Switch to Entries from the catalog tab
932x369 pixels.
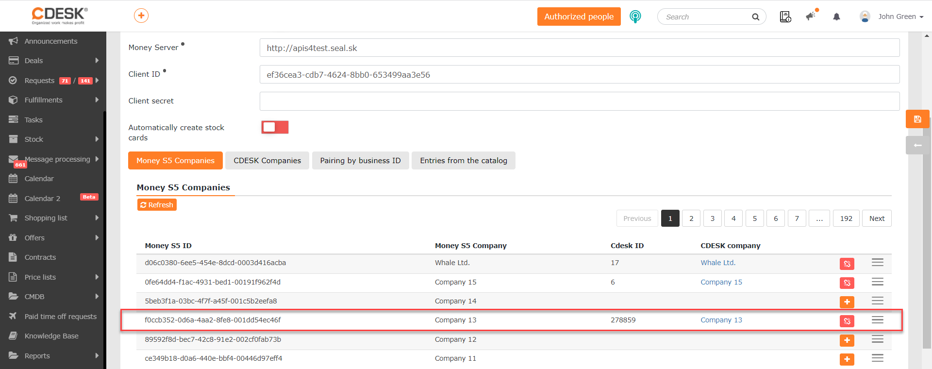464,161
